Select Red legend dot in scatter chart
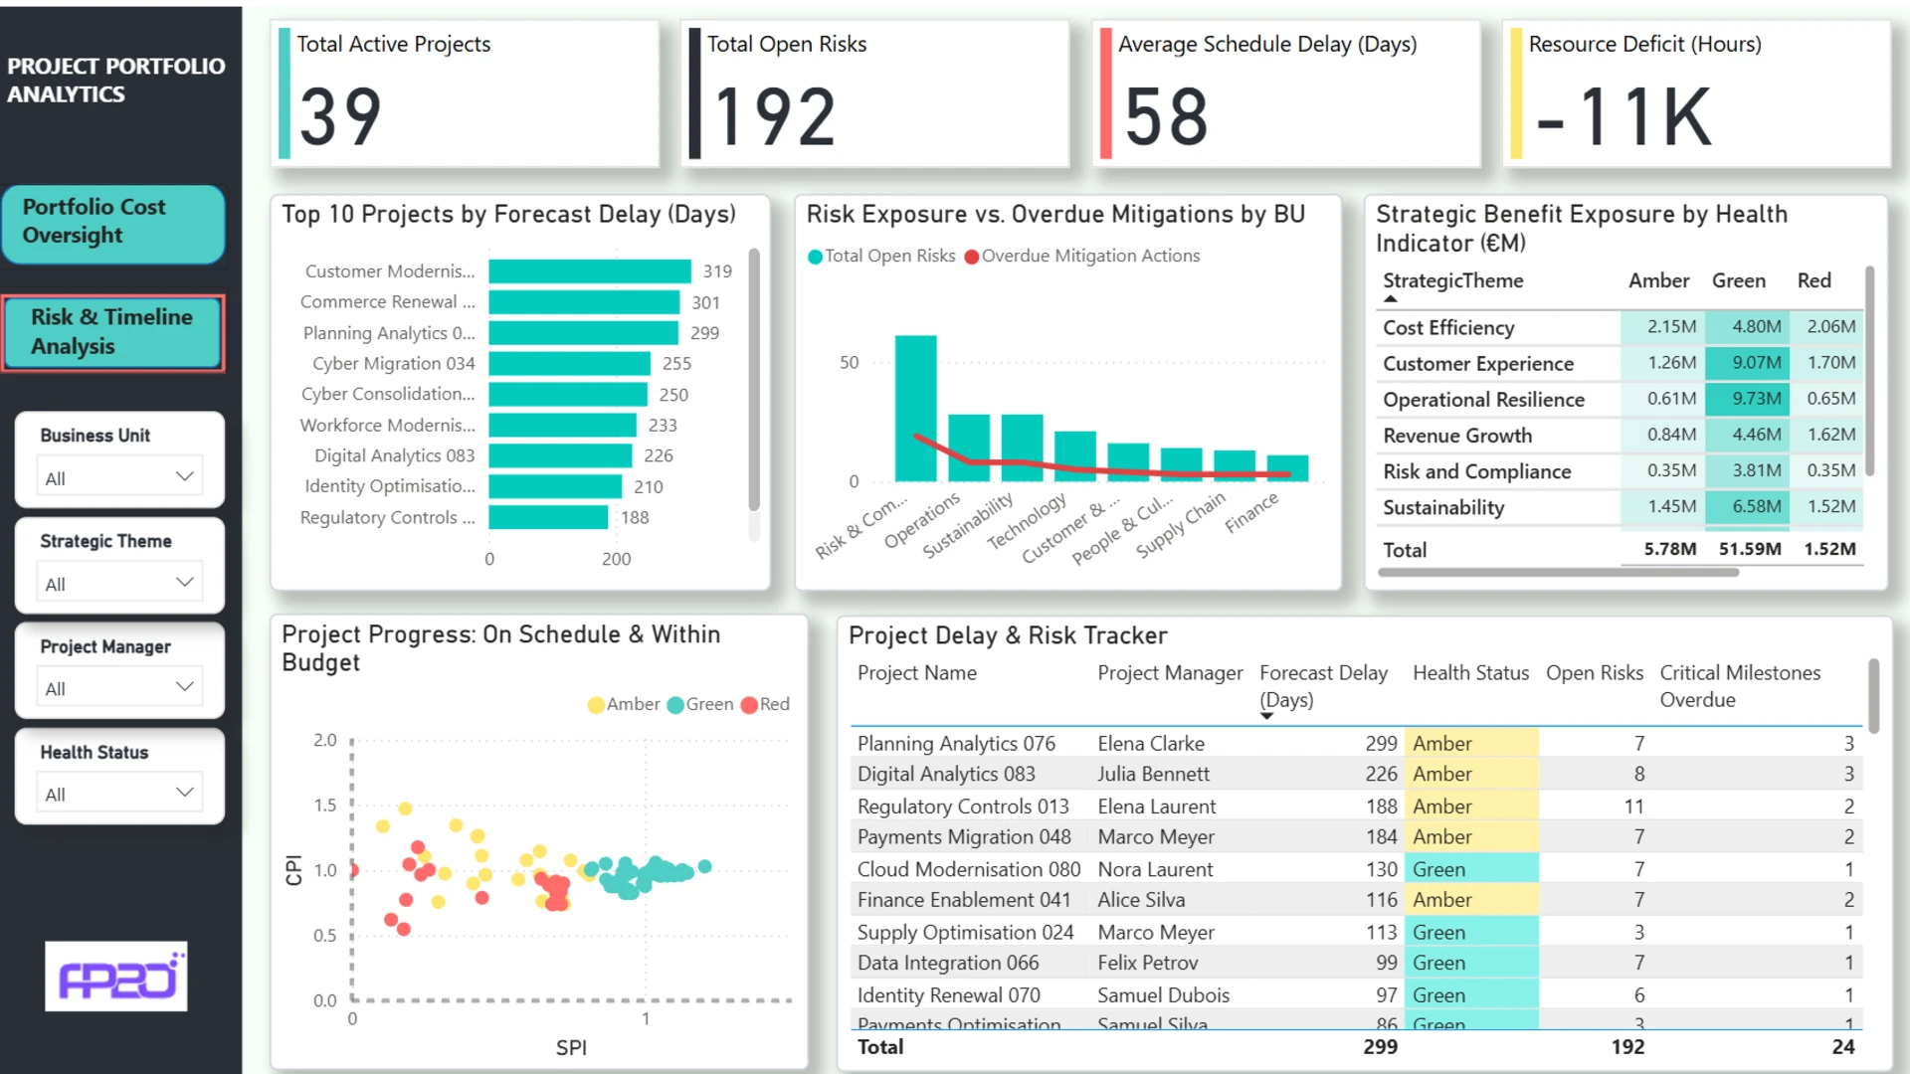Image resolution: width=1910 pixels, height=1074 pixels. tap(749, 705)
